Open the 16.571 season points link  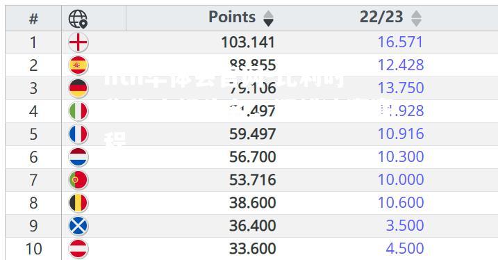coord(400,42)
